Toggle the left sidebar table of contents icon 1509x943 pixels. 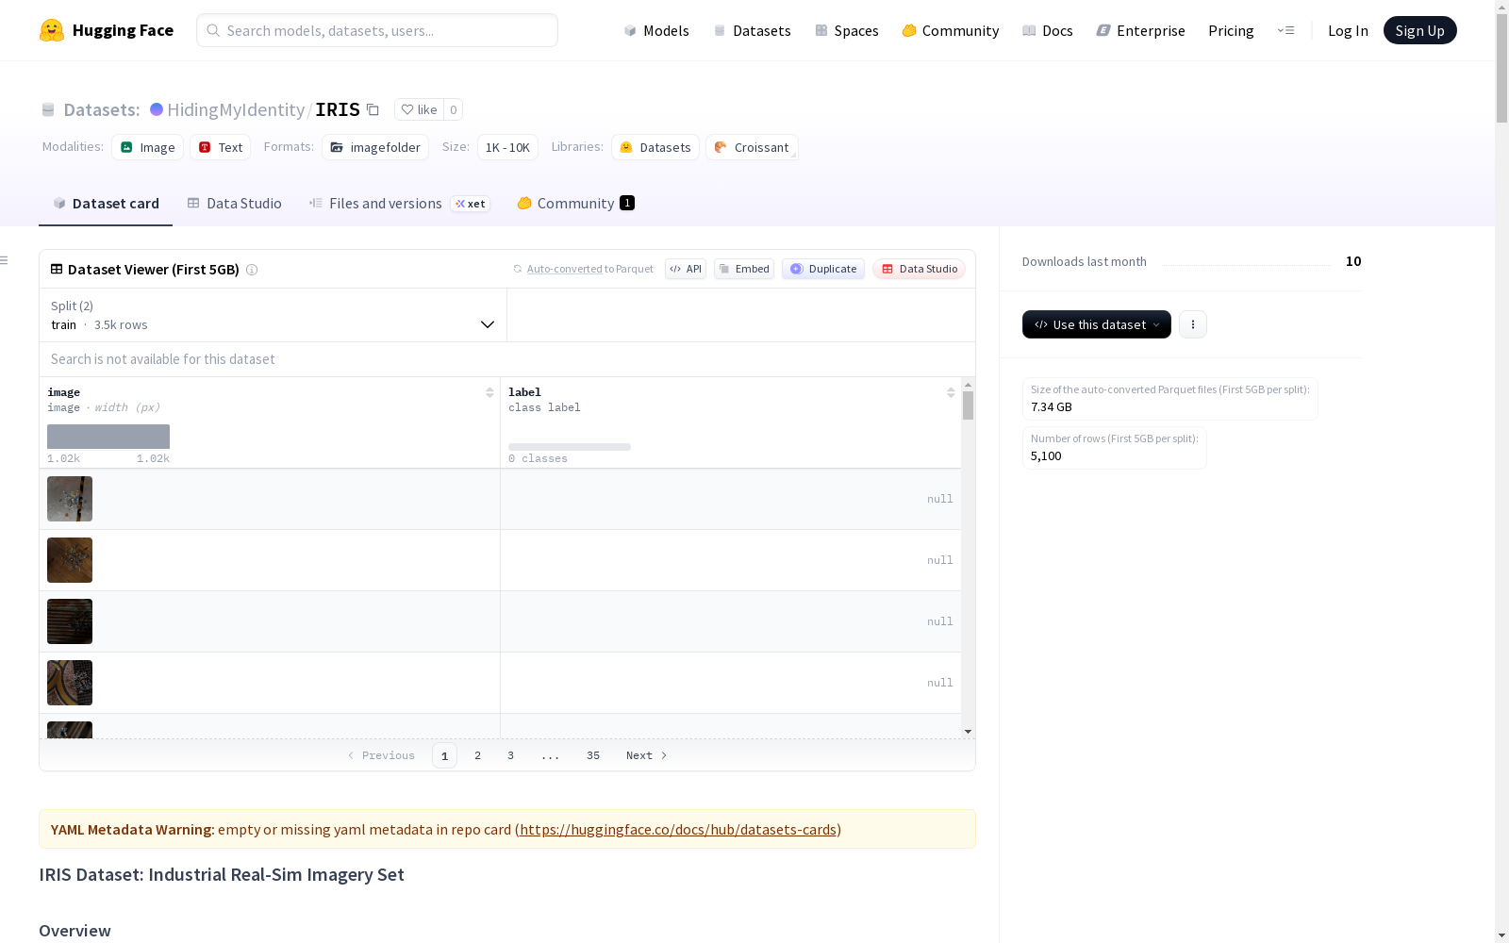[x=5, y=260]
